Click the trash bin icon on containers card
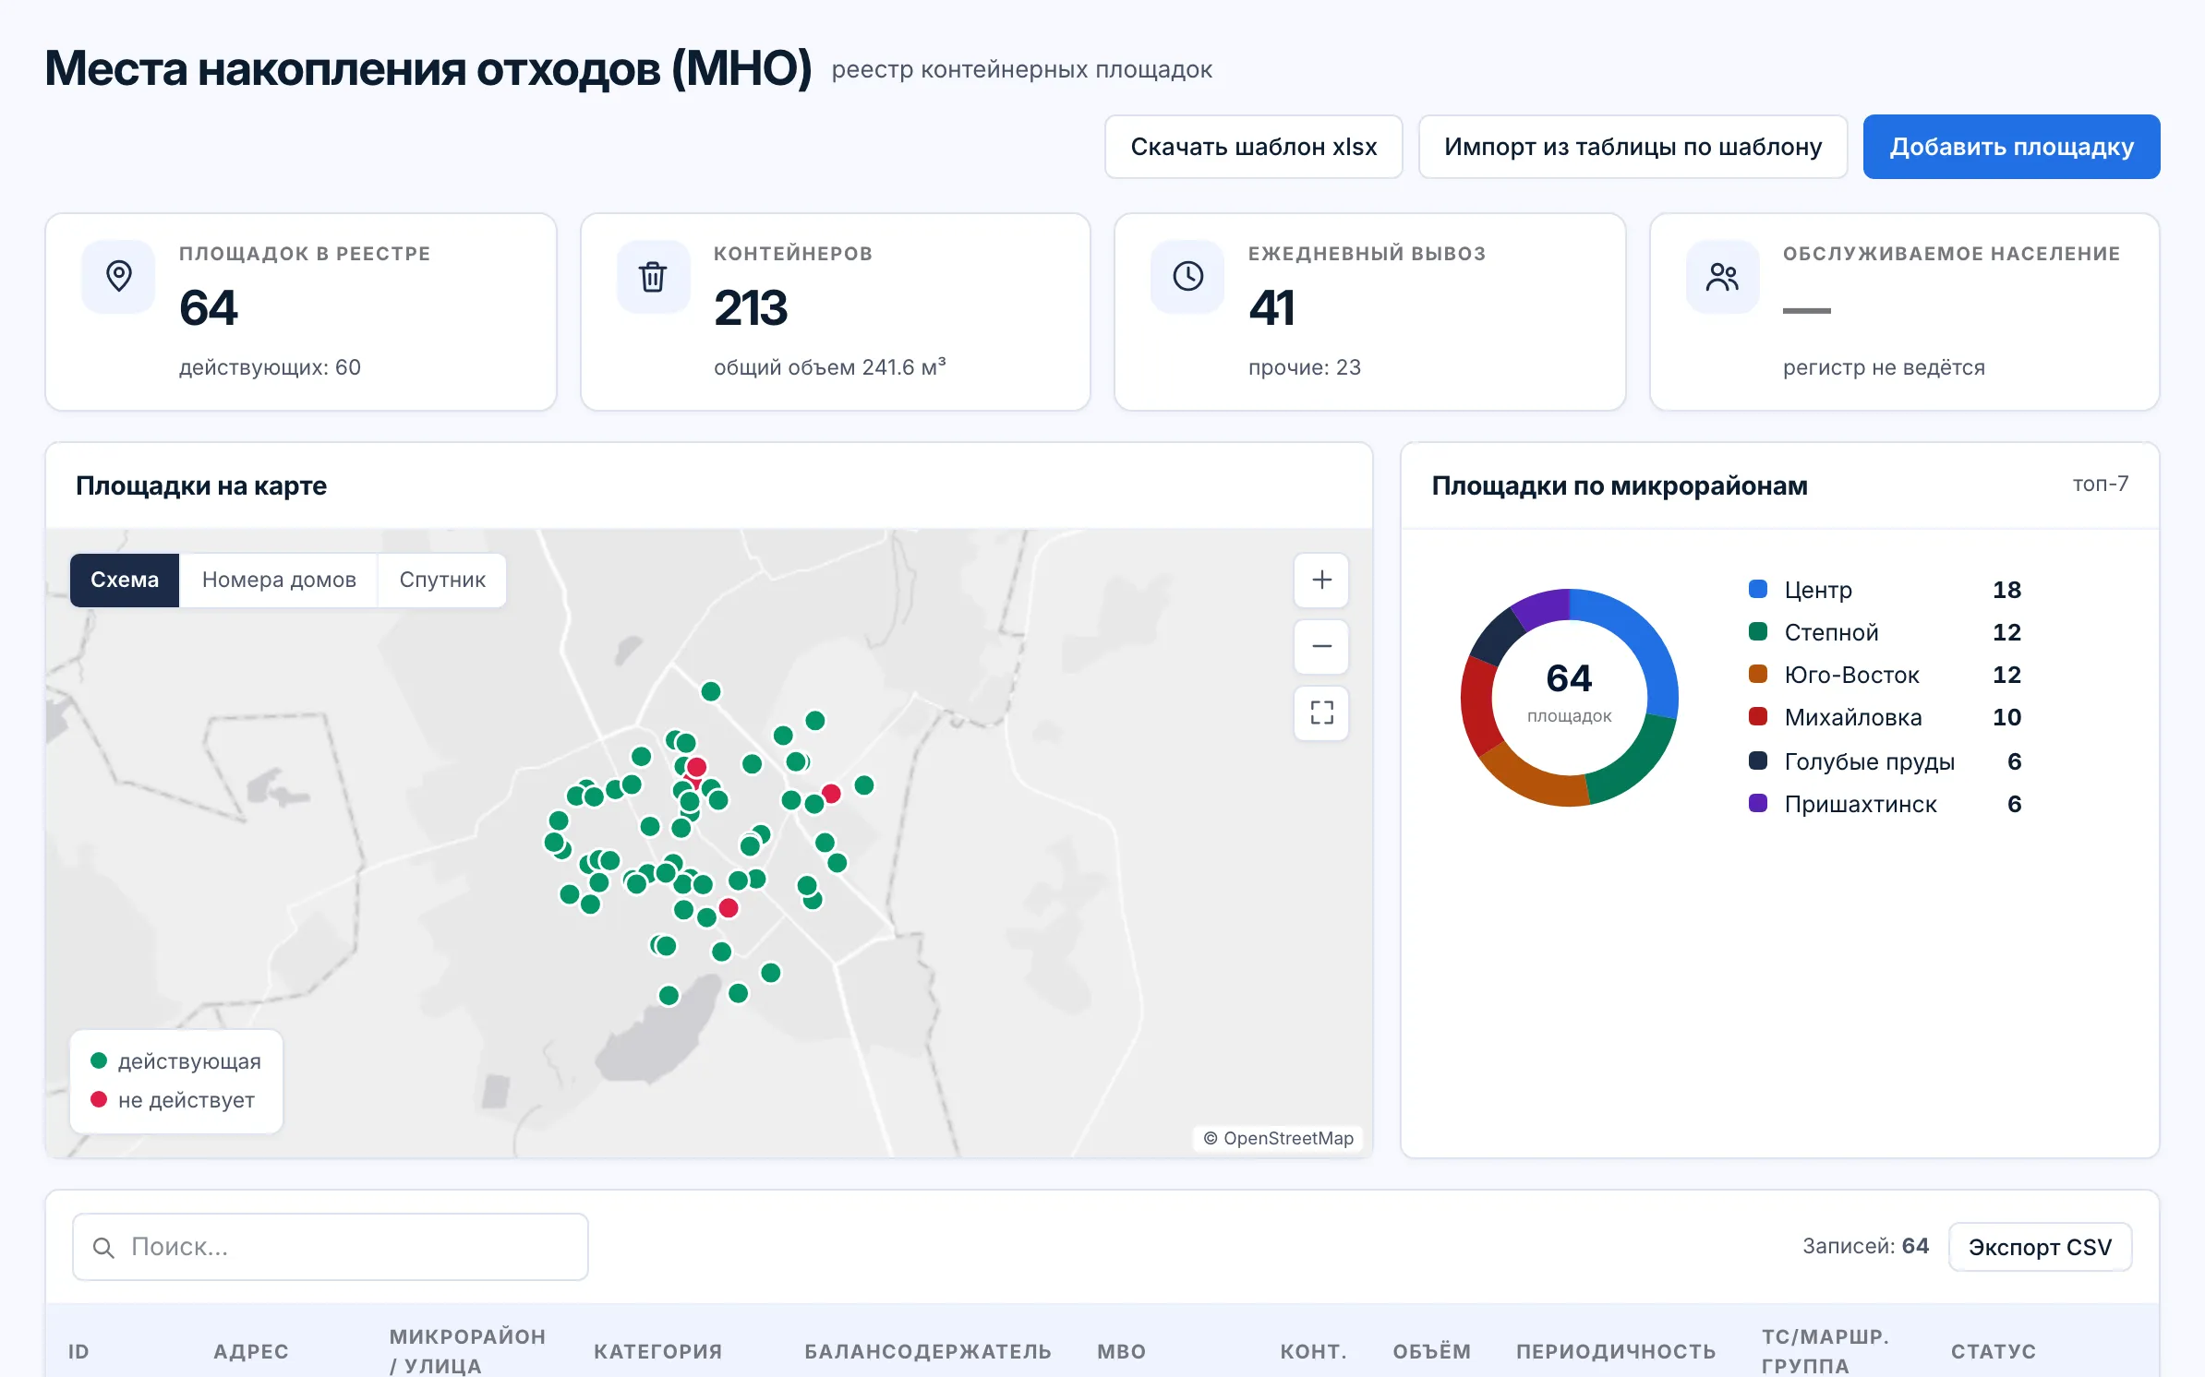Viewport: 2205px width, 1377px height. coord(653,276)
